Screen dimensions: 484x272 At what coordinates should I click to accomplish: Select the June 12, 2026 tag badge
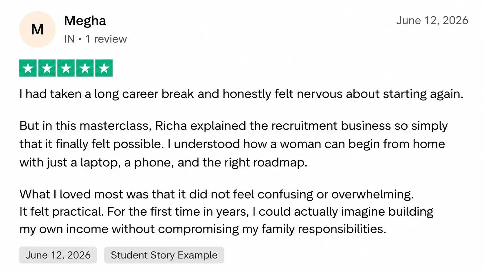click(x=58, y=255)
